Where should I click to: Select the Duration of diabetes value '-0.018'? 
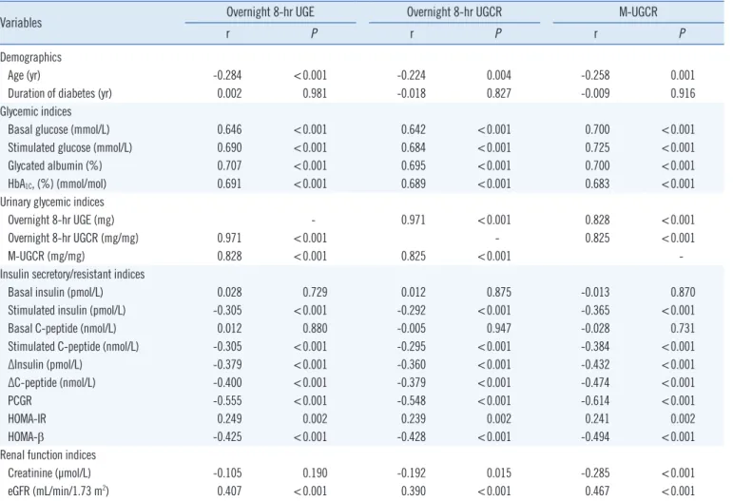(412, 93)
